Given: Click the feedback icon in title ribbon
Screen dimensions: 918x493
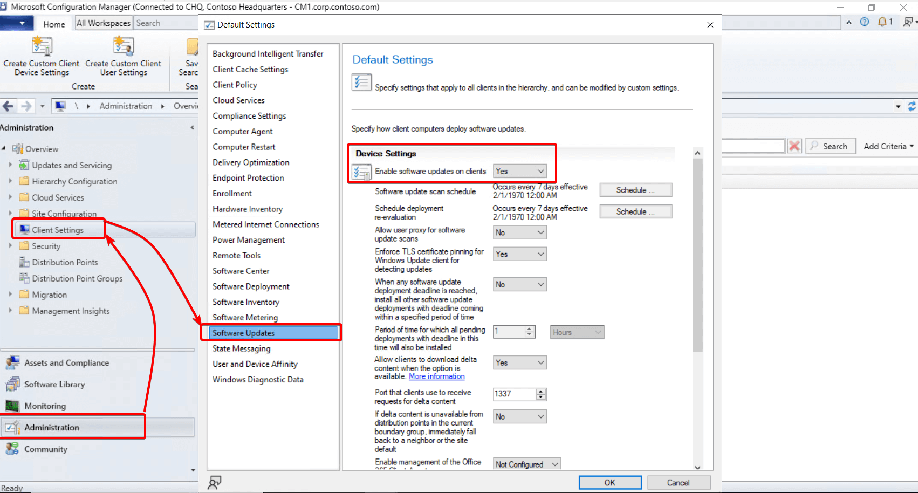Looking at the screenshot, I should (x=908, y=22).
